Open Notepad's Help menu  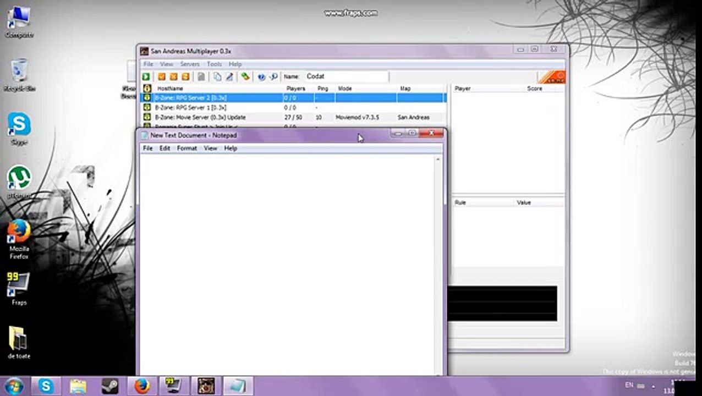[231, 148]
